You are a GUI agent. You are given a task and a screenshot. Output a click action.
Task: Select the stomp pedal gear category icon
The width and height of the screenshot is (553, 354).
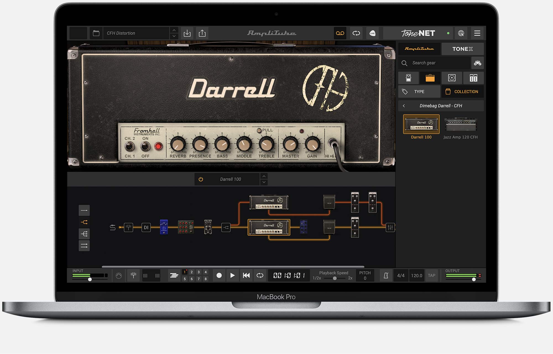(408, 78)
